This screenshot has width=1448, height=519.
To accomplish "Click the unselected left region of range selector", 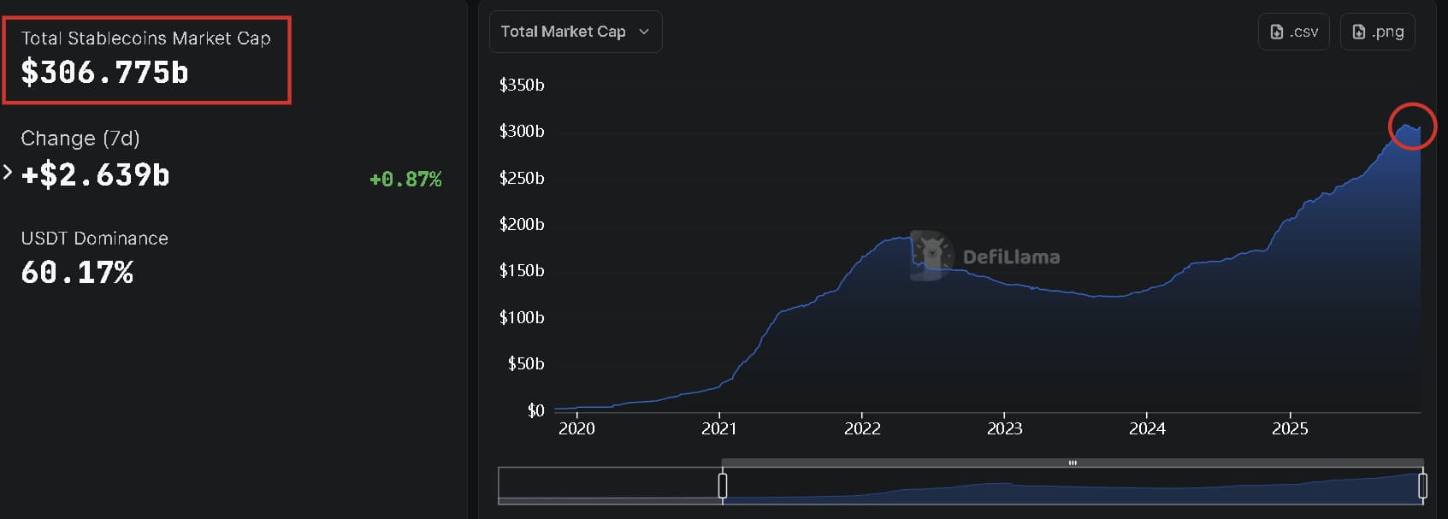I will pyautogui.click(x=609, y=484).
